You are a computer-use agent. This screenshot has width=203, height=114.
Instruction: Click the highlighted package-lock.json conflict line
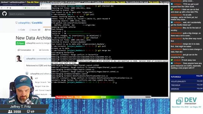tap(110, 62)
